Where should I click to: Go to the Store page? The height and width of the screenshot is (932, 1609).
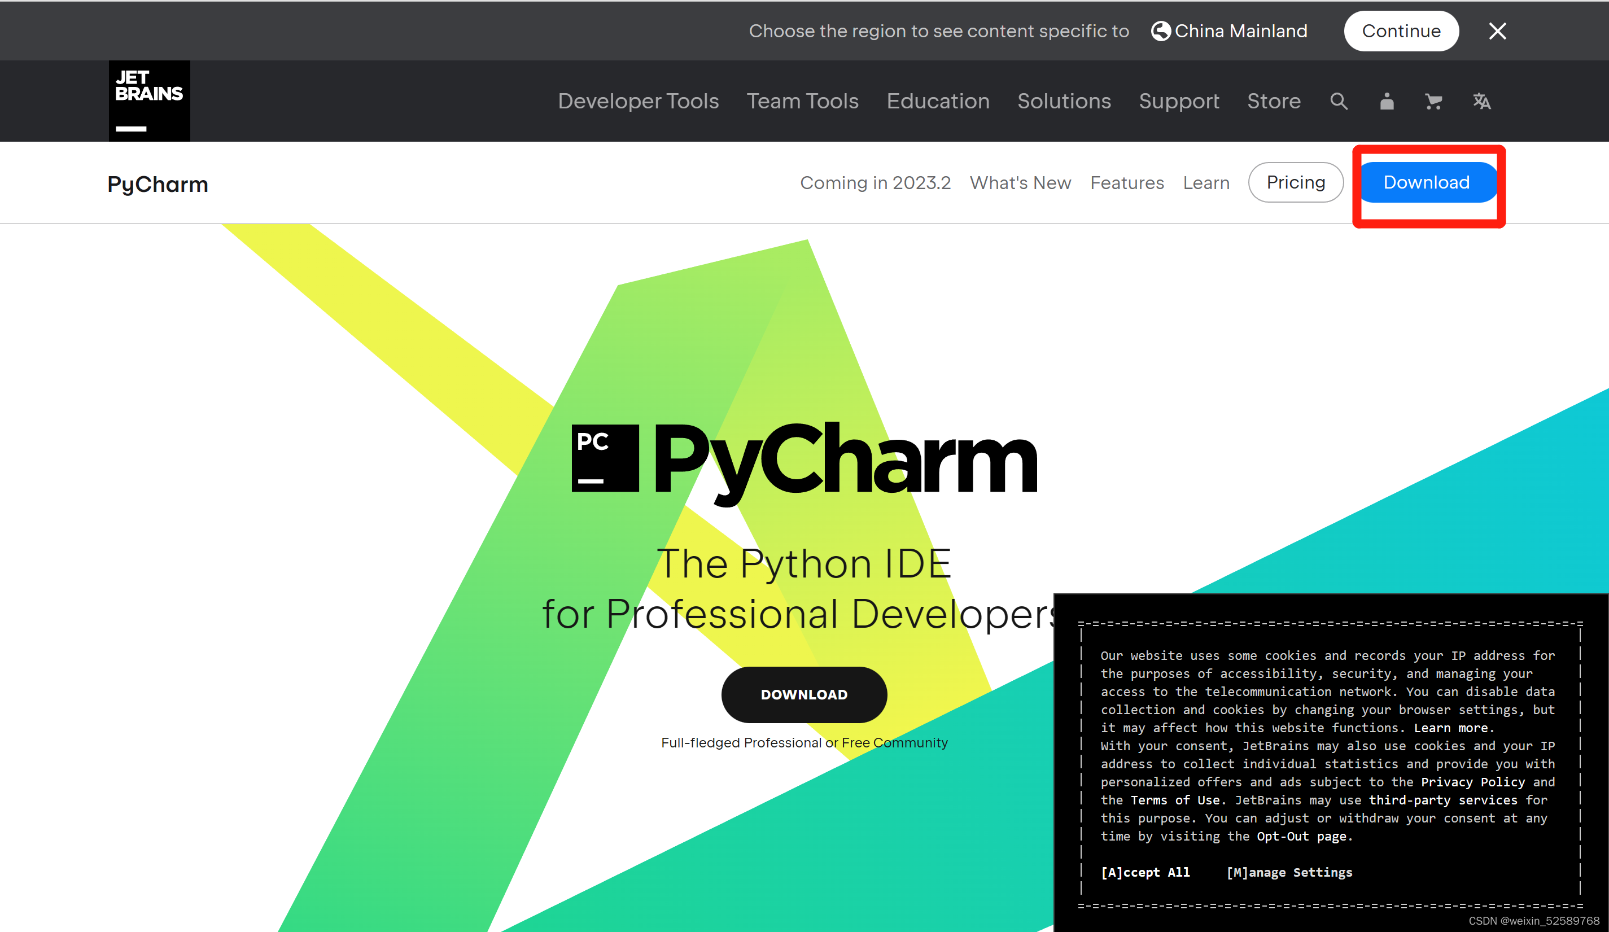tap(1273, 101)
